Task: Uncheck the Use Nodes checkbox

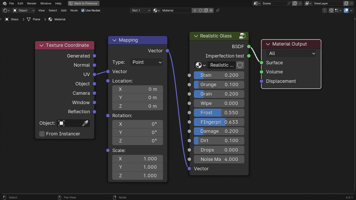Action: pyautogui.click(x=83, y=10)
